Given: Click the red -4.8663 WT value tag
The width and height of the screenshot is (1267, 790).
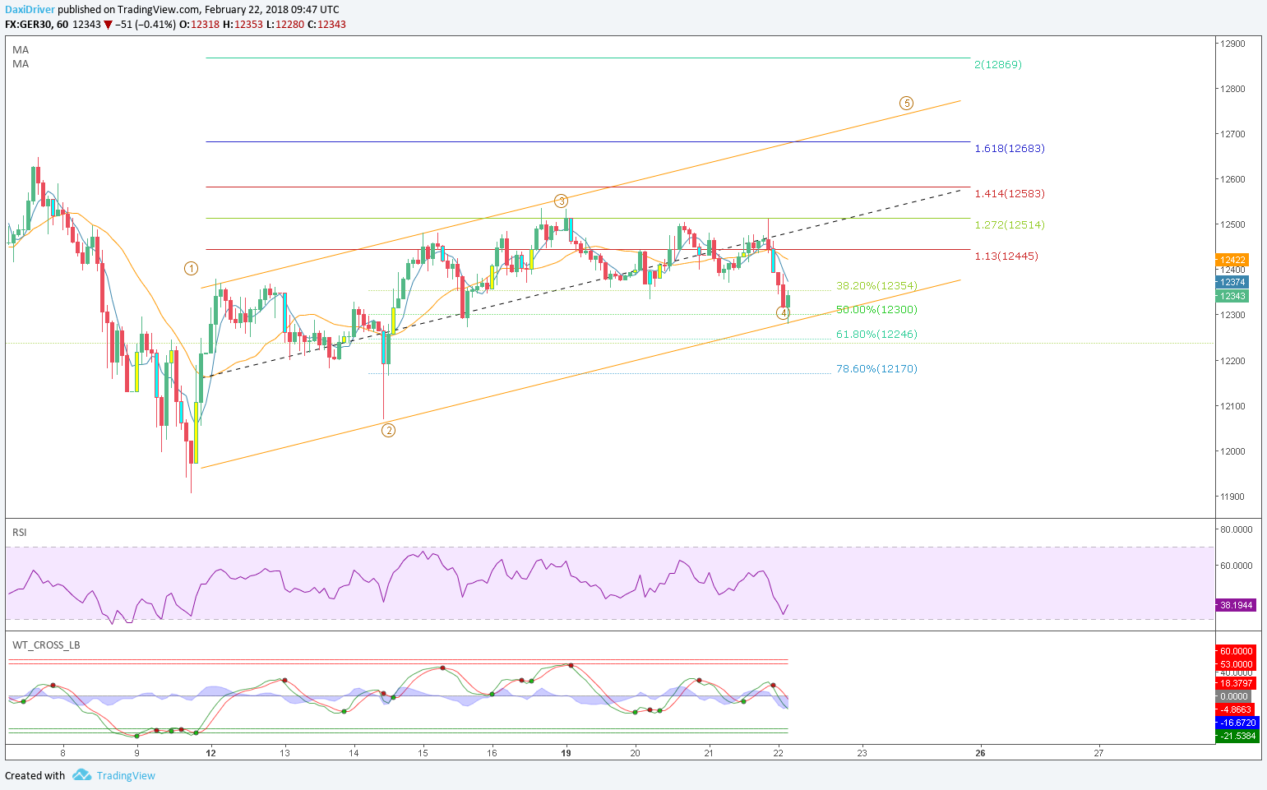Looking at the screenshot, I should 1236,709.
